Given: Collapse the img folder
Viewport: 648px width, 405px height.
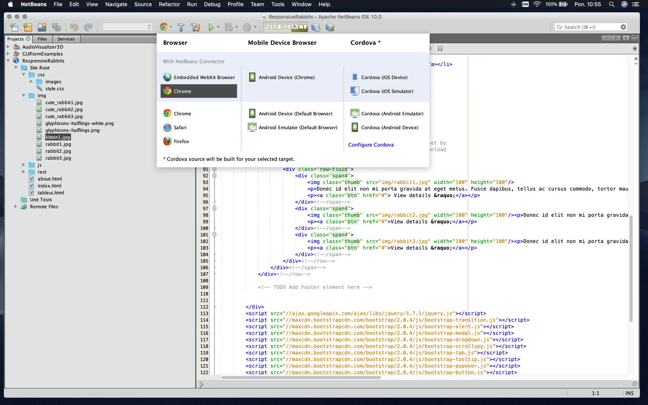Looking at the screenshot, I should (23, 95).
